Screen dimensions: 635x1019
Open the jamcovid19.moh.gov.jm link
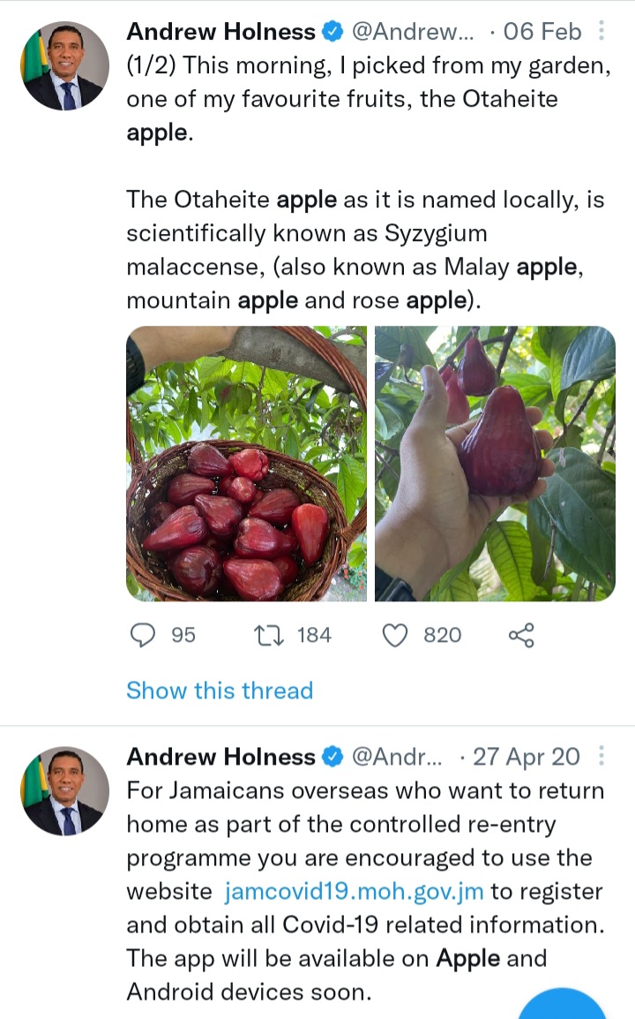[x=355, y=891]
